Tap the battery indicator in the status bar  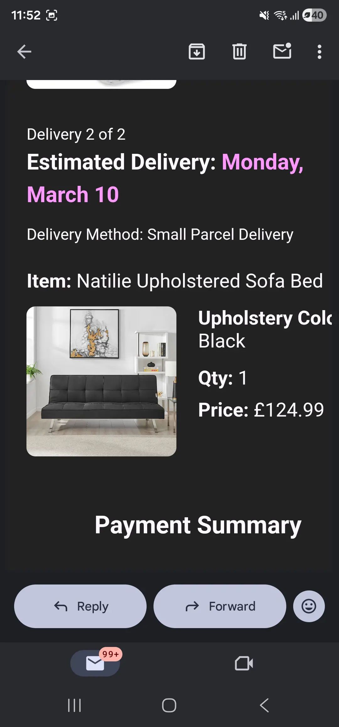314,15
